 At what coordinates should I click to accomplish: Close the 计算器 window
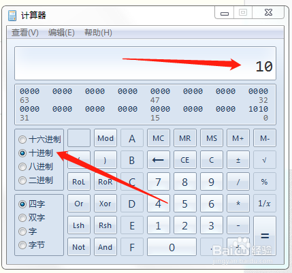[268, 13]
